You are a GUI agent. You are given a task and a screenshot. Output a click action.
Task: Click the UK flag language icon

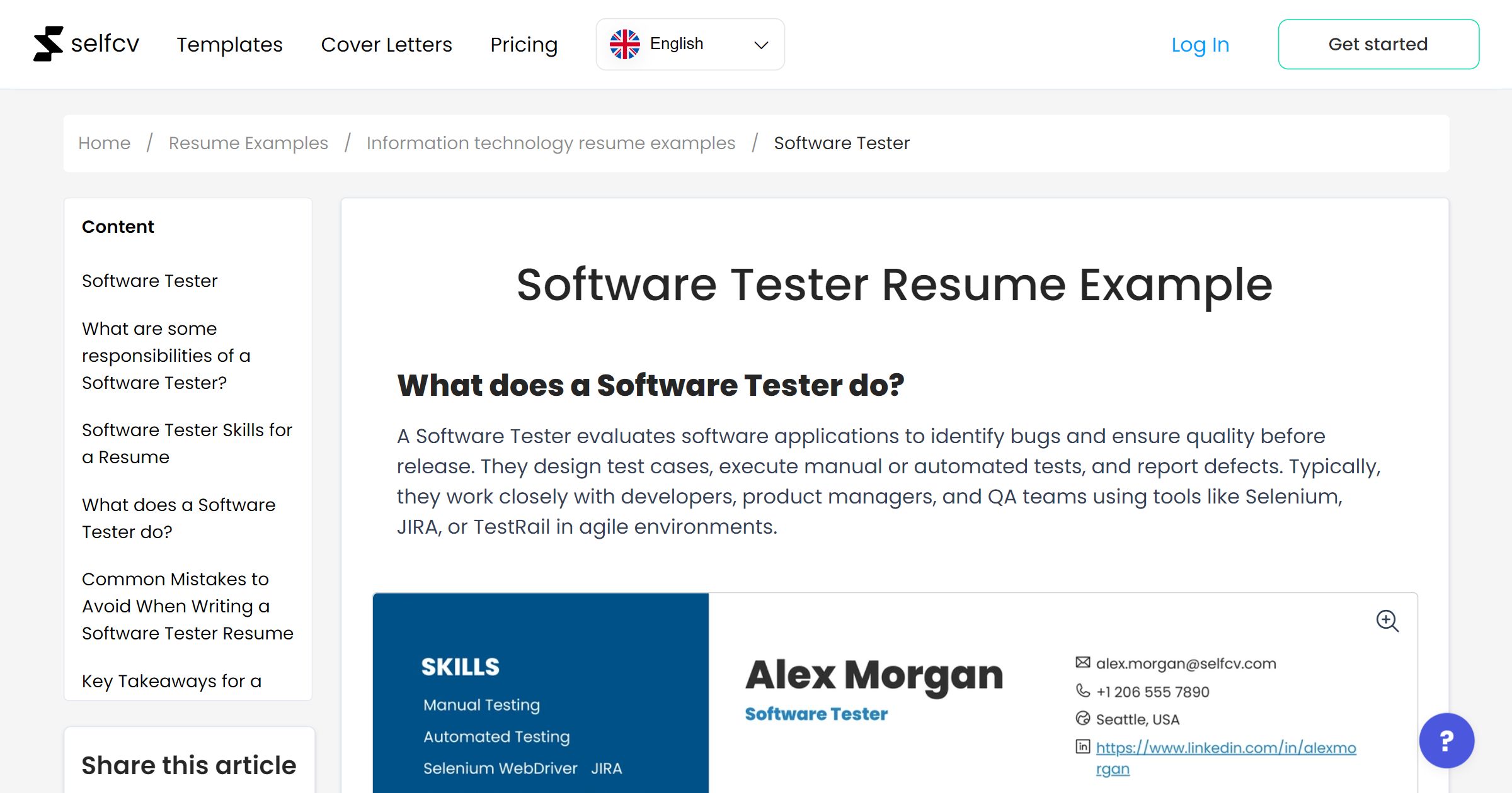coord(624,44)
